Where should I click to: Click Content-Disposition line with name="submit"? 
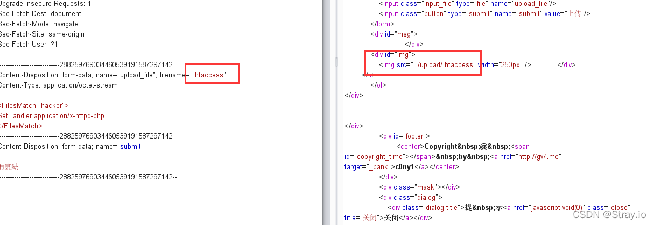(72, 147)
